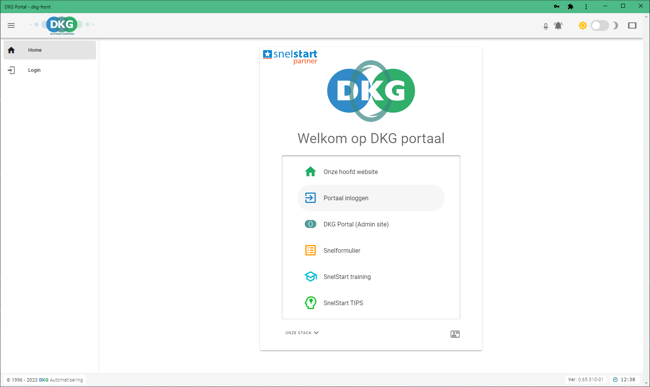Click the snelstart partner logo
650x387 pixels.
click(290, 57)
